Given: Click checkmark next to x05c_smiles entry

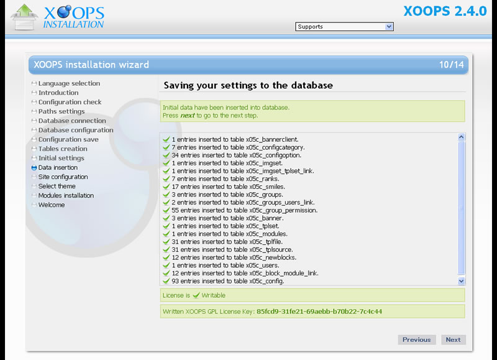Looking at the screenshot, I should tap(166, 187).
